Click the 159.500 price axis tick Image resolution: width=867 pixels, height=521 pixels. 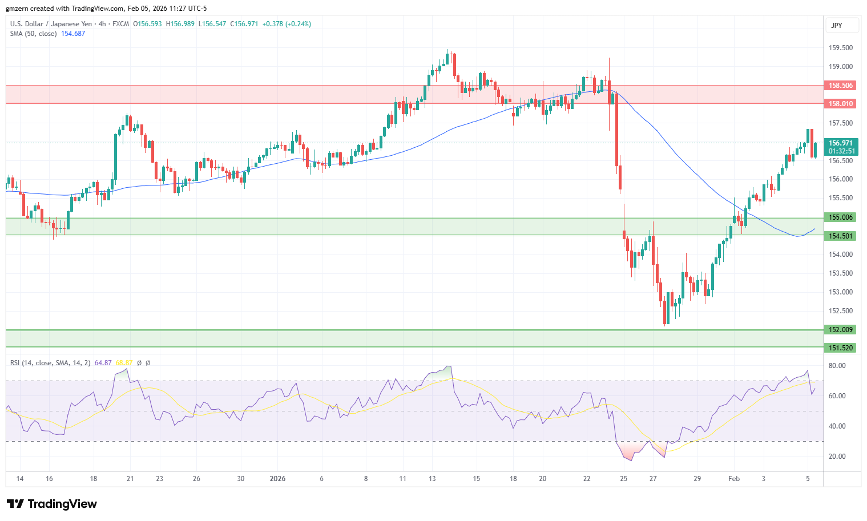pyautogui.click(x=841, y=48)
